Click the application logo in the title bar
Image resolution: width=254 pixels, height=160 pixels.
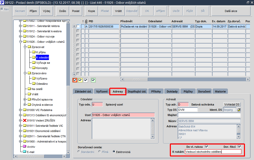2,2
